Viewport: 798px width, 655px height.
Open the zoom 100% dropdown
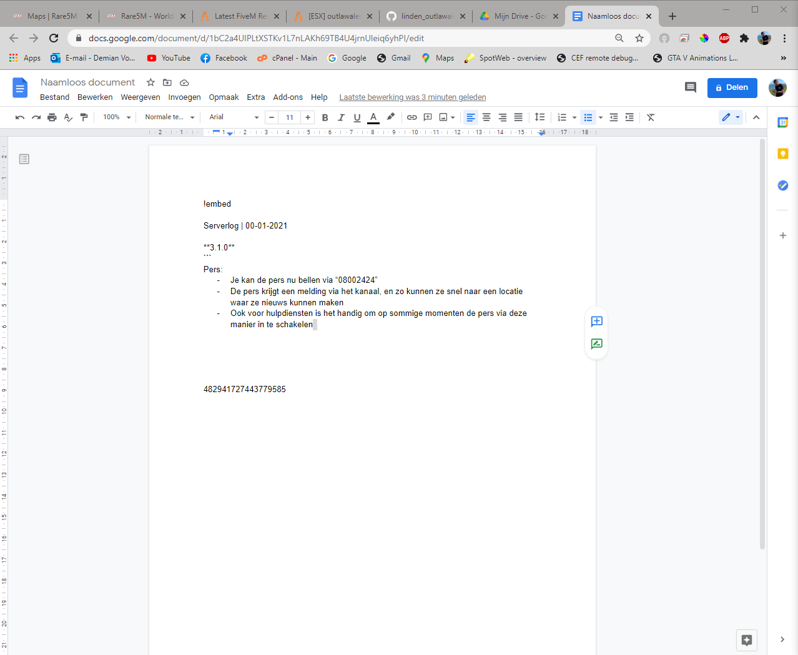[117, 117]
